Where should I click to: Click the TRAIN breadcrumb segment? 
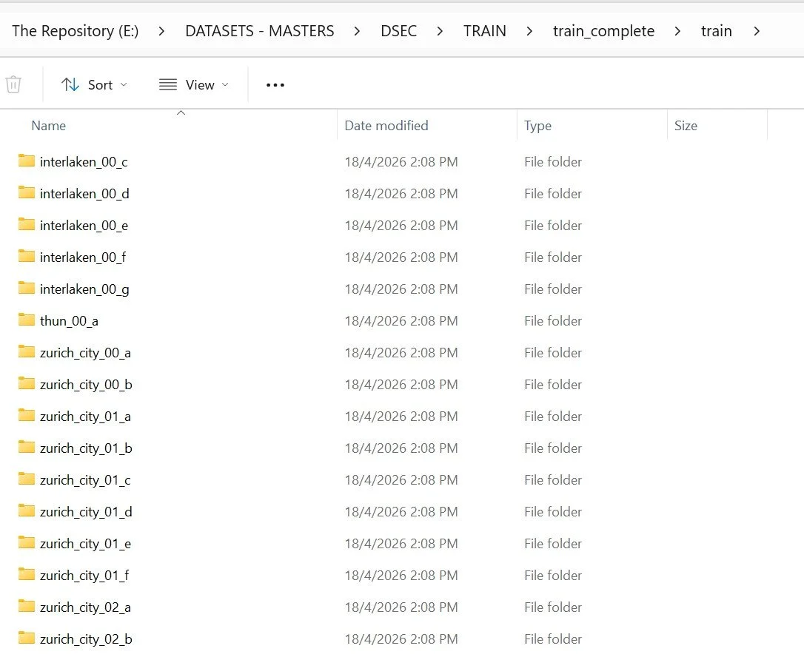coord(485,31)
